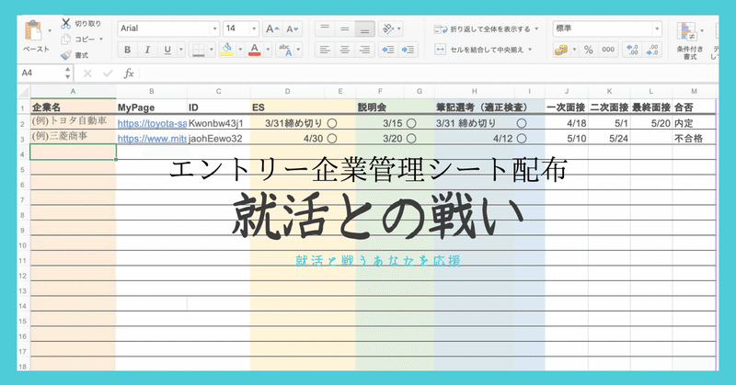This screenshot has height=385, width=736.
Task: Expand fill color dropdown arrow
Action: tap(240, 50)
